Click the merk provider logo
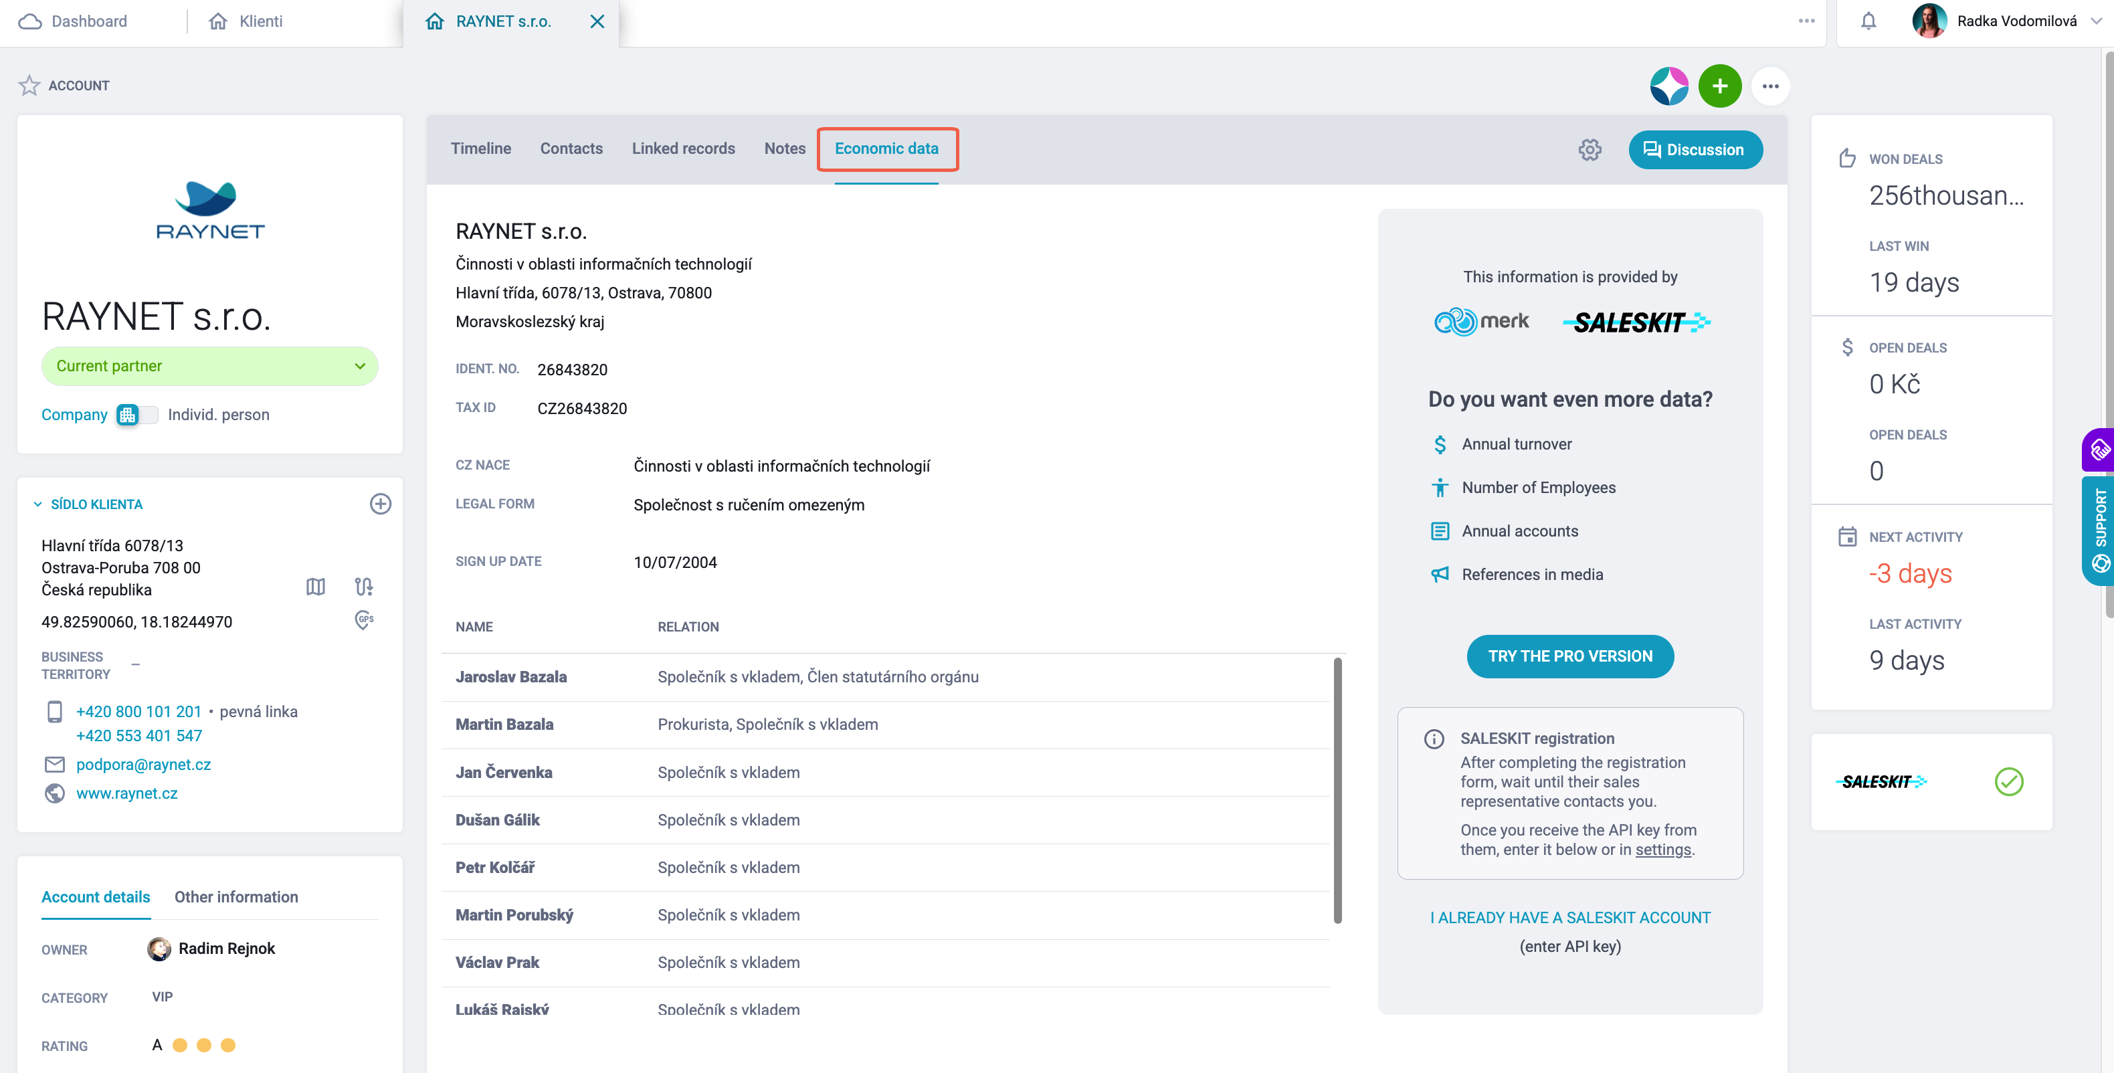 [1481, 322]
